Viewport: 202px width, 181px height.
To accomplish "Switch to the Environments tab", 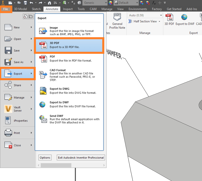I will click(138, 9).
